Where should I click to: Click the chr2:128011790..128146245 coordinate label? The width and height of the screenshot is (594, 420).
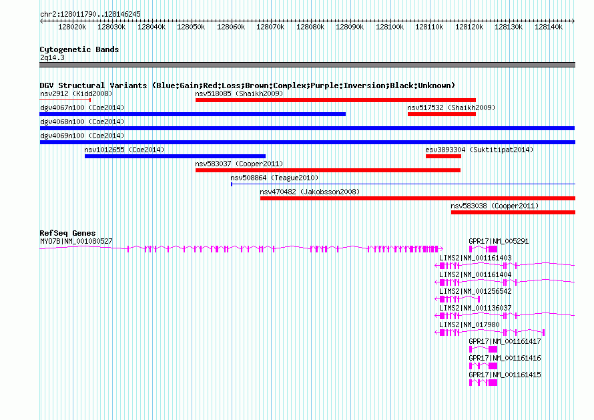[x=90, y=14]
